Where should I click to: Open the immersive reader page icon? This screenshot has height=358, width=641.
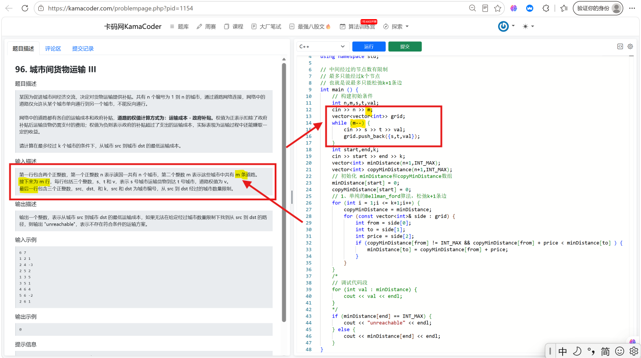[x=485, y=8]
